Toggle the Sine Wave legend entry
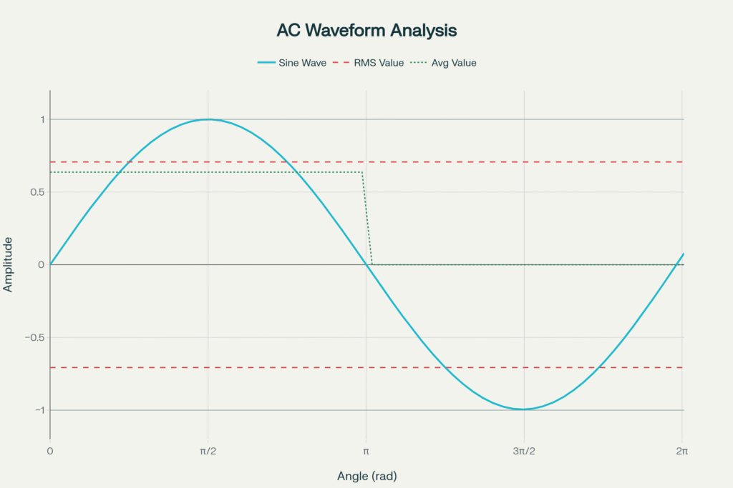This screenshot has height=488, width=733. (302, 63)
